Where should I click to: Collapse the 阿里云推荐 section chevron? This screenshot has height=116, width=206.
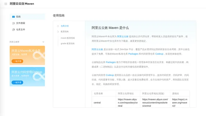(43, 42)
